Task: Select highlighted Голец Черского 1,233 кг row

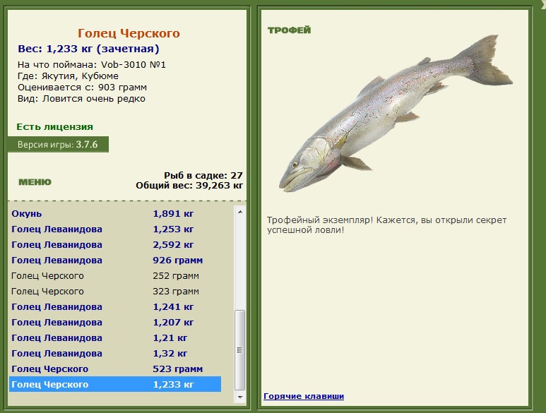Action: point(115,384)
